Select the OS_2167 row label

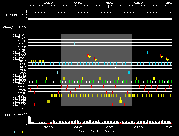tap(19, 44)
